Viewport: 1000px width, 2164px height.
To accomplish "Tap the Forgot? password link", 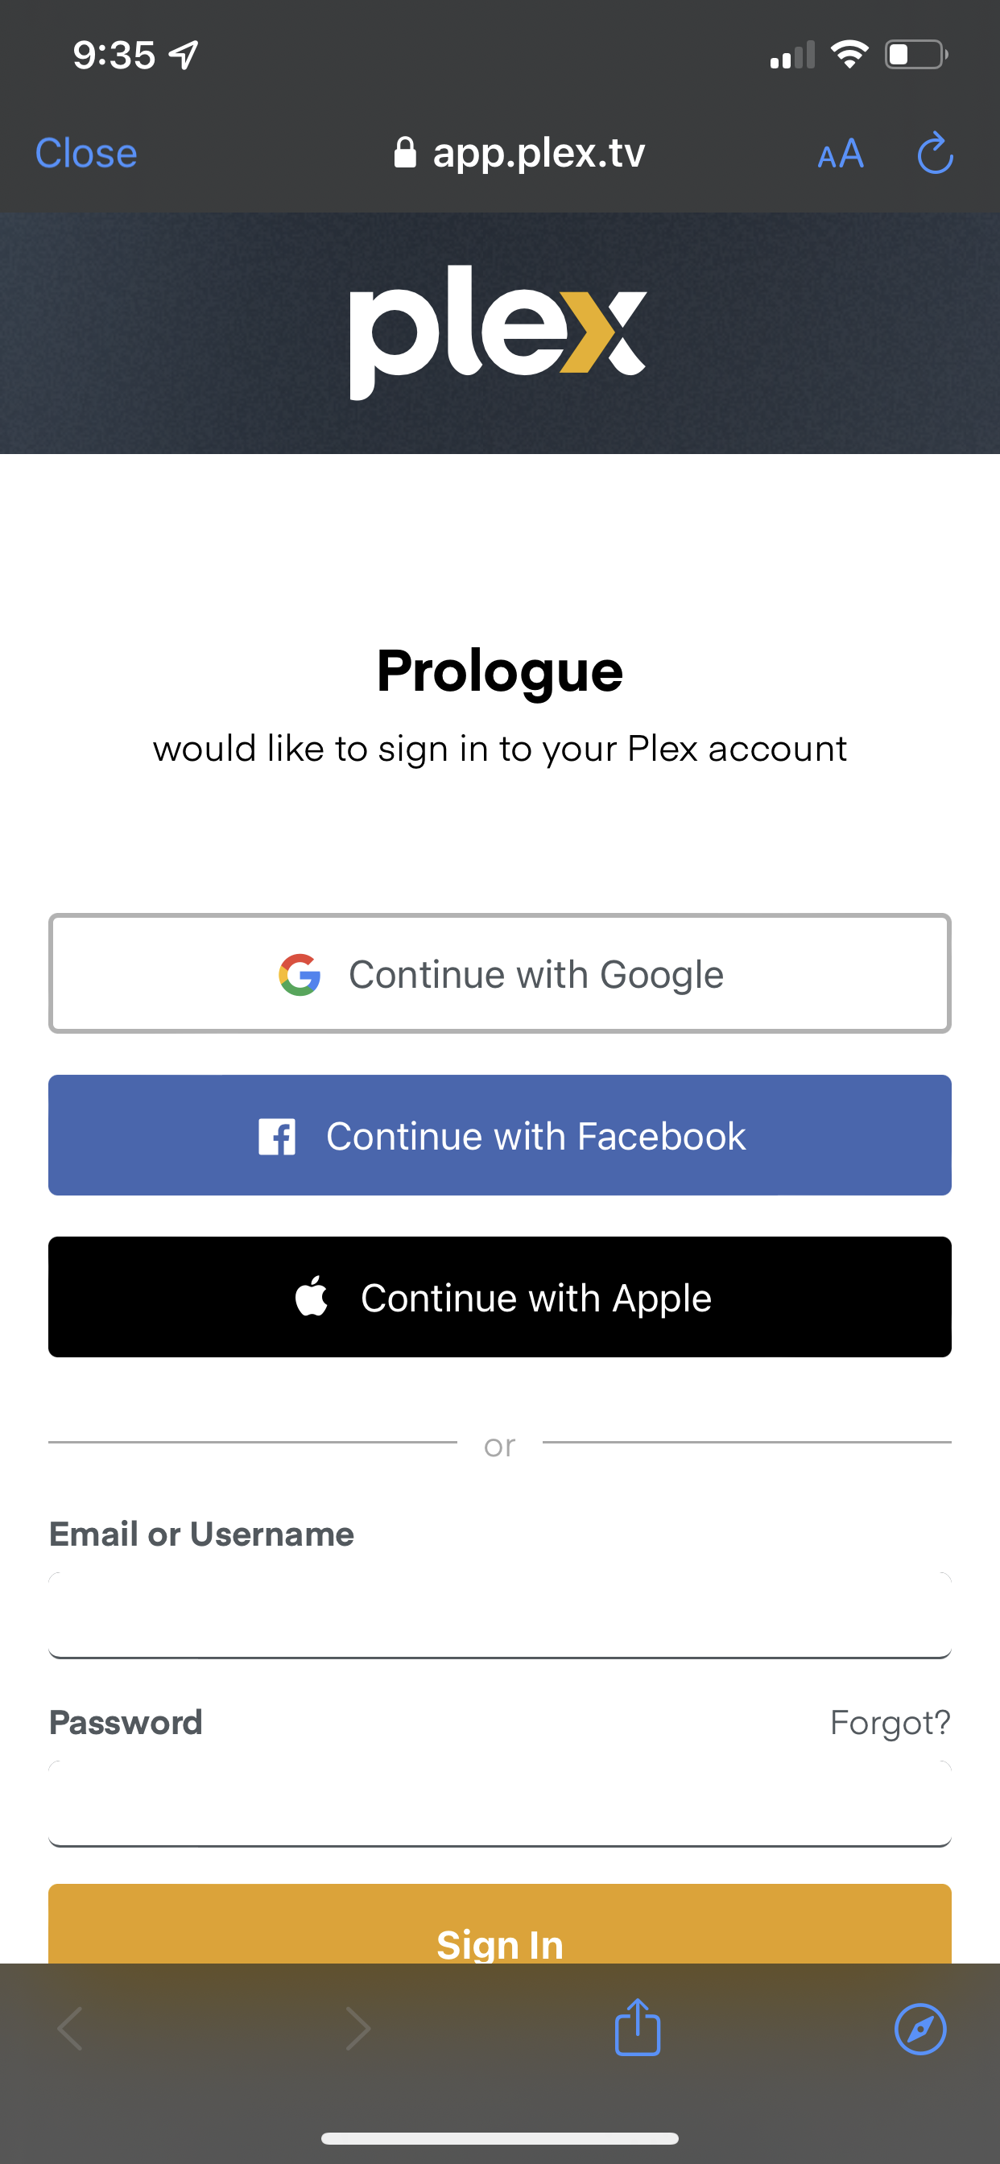I will pos(889,1722).
